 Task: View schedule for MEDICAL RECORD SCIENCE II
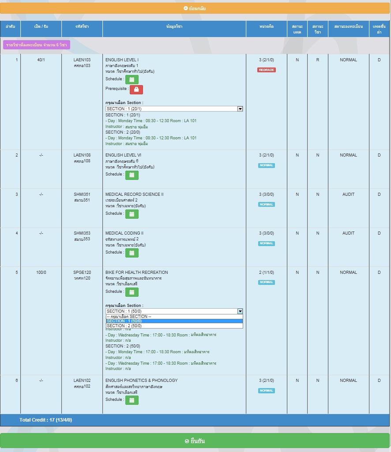point(132,214)
